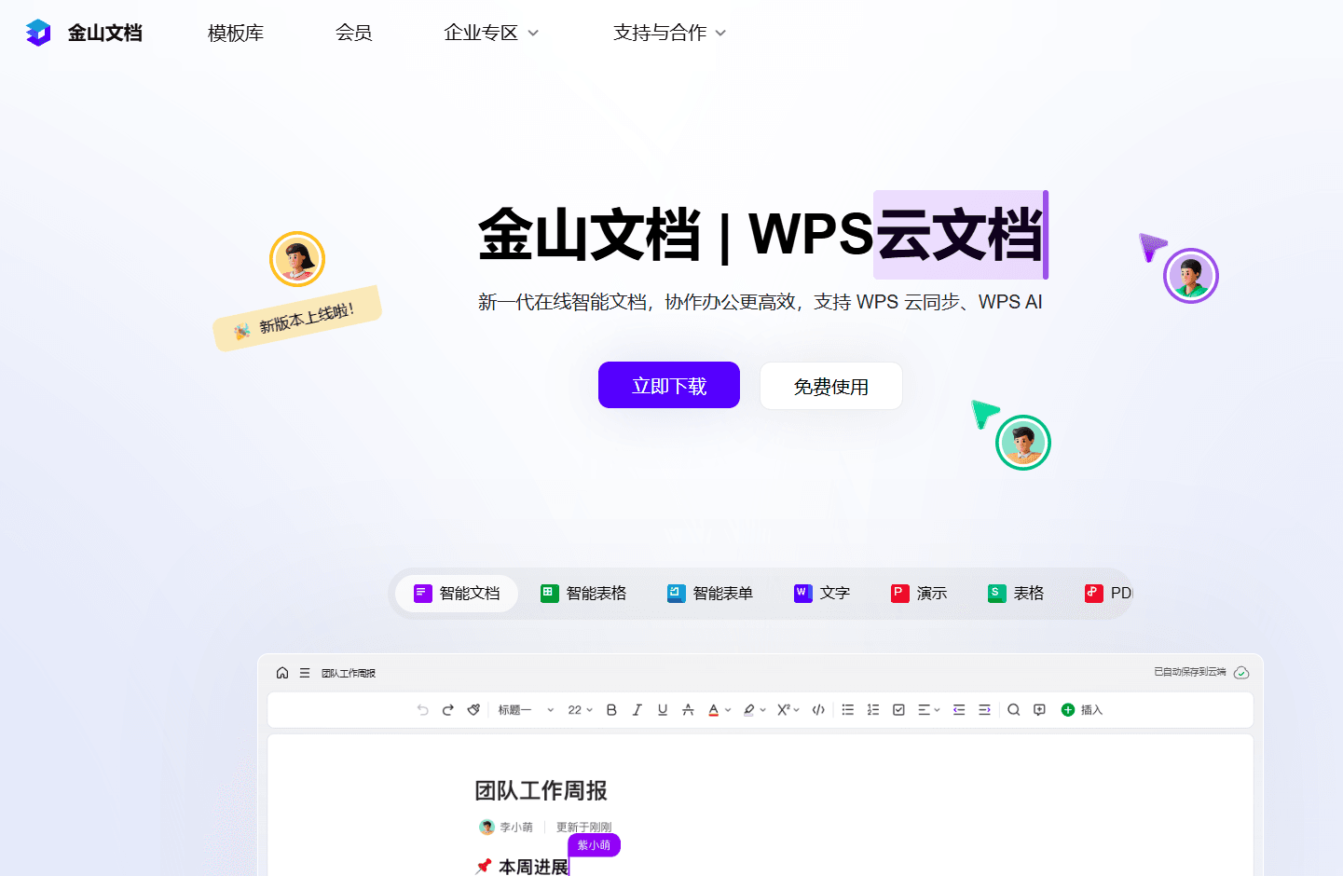Click the 免费使用 button
1343x876 pixels.
pos(831,386)
